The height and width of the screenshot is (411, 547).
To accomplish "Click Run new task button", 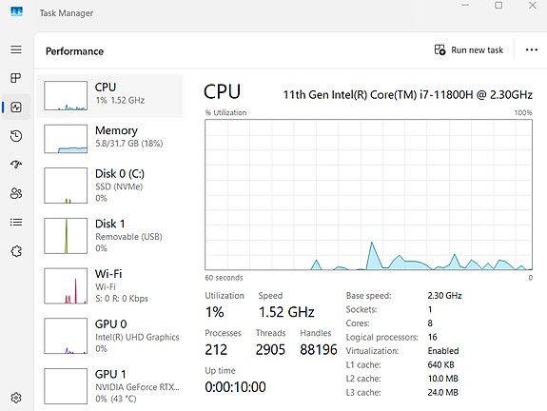I will click(468, 49).
